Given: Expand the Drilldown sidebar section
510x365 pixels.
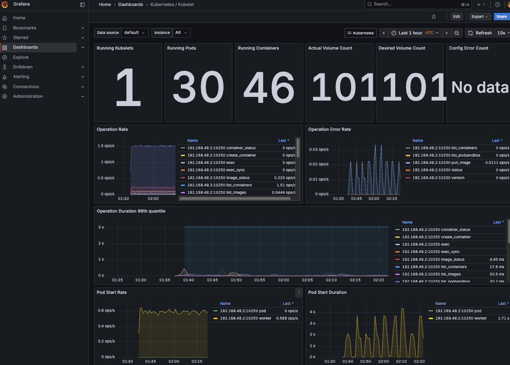Looking at the screenshot, I should (83, 67).
